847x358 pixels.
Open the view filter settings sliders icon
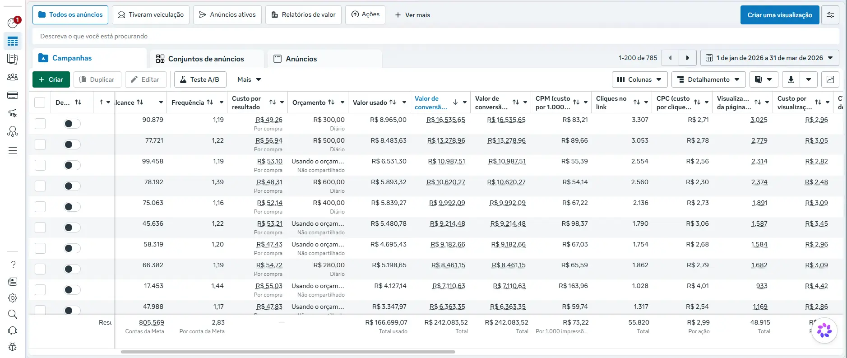[830, 15]
